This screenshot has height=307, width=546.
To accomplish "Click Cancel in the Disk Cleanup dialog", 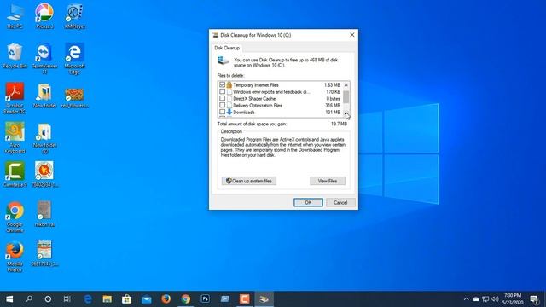I will point(340,203).
